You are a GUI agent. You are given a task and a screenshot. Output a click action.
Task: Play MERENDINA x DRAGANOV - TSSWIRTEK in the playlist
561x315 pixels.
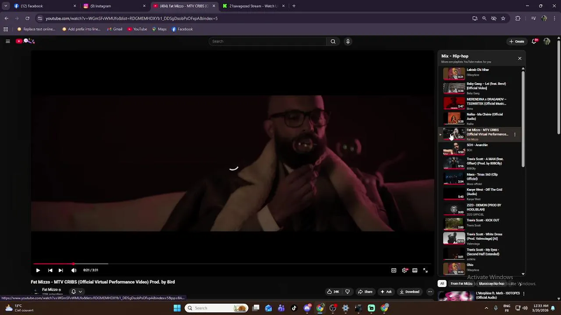480,103
